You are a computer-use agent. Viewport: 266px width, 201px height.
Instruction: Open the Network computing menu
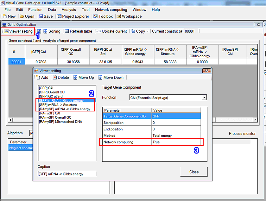point(111,10)
